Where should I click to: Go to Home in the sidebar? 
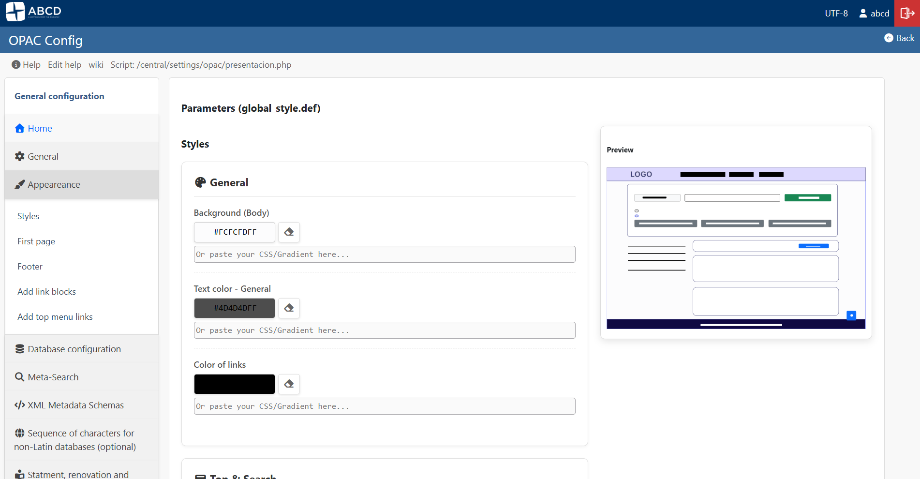(x=82, y=128)
